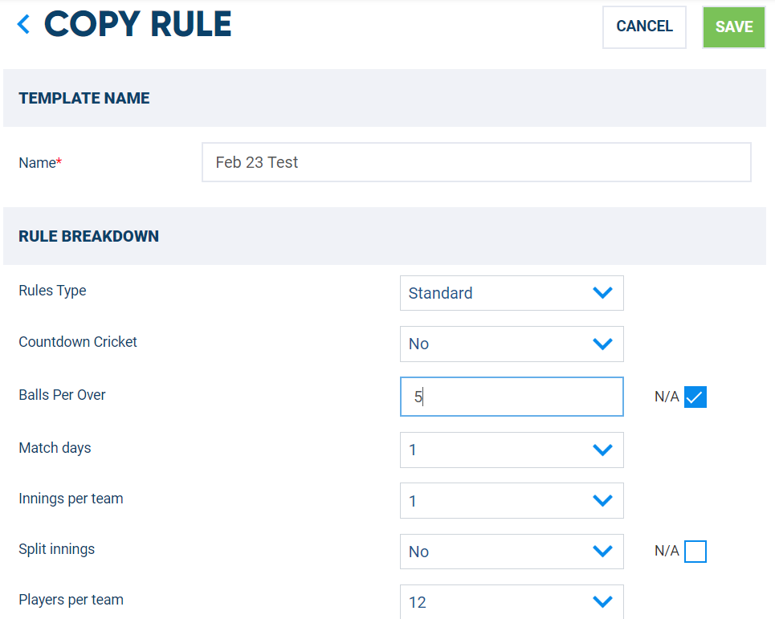
Task: Open the Countdown Cricket dropdown showing No
Action: click(x=512, y=344)
